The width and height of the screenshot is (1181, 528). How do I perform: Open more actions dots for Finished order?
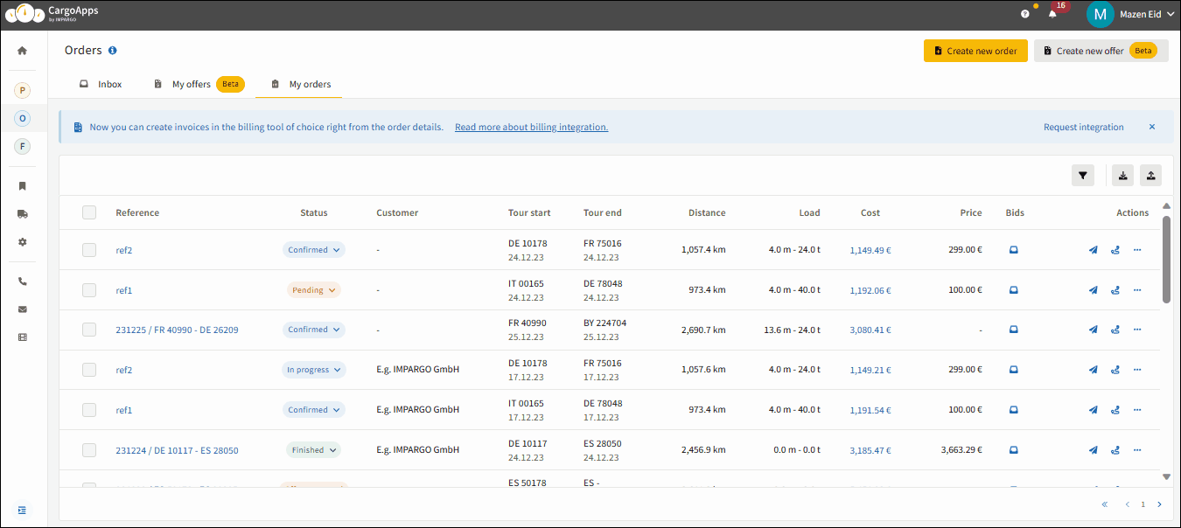coord(1137,450)
